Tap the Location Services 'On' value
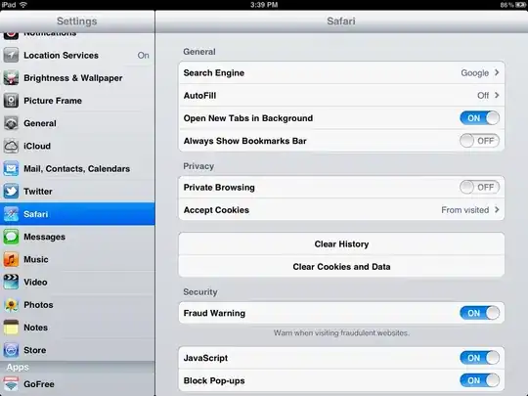The width and height of the screenshot is (528, 396). 143,55
